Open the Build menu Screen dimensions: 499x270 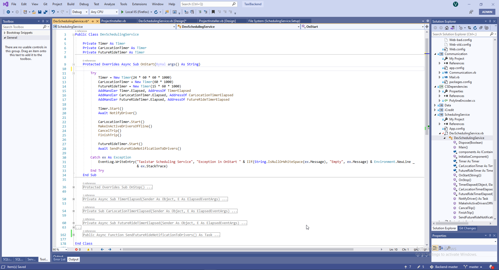71,4
